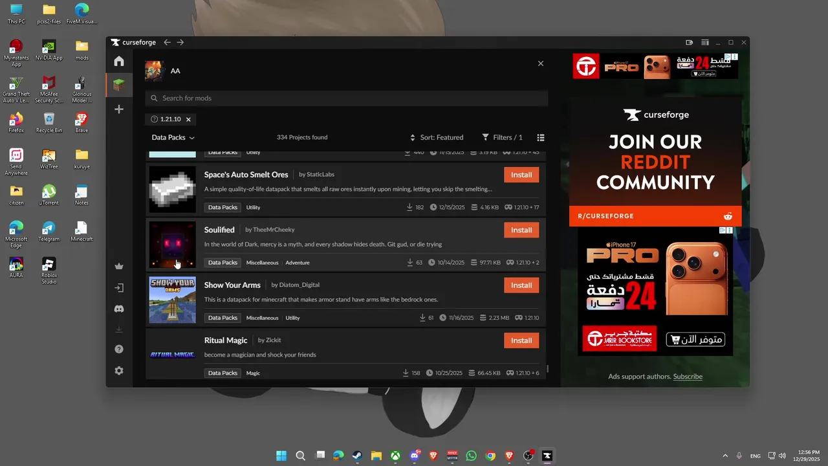Select the Roblox Studio desktop icon
Screen dimensions: 828x466
(x=49, y=271)
